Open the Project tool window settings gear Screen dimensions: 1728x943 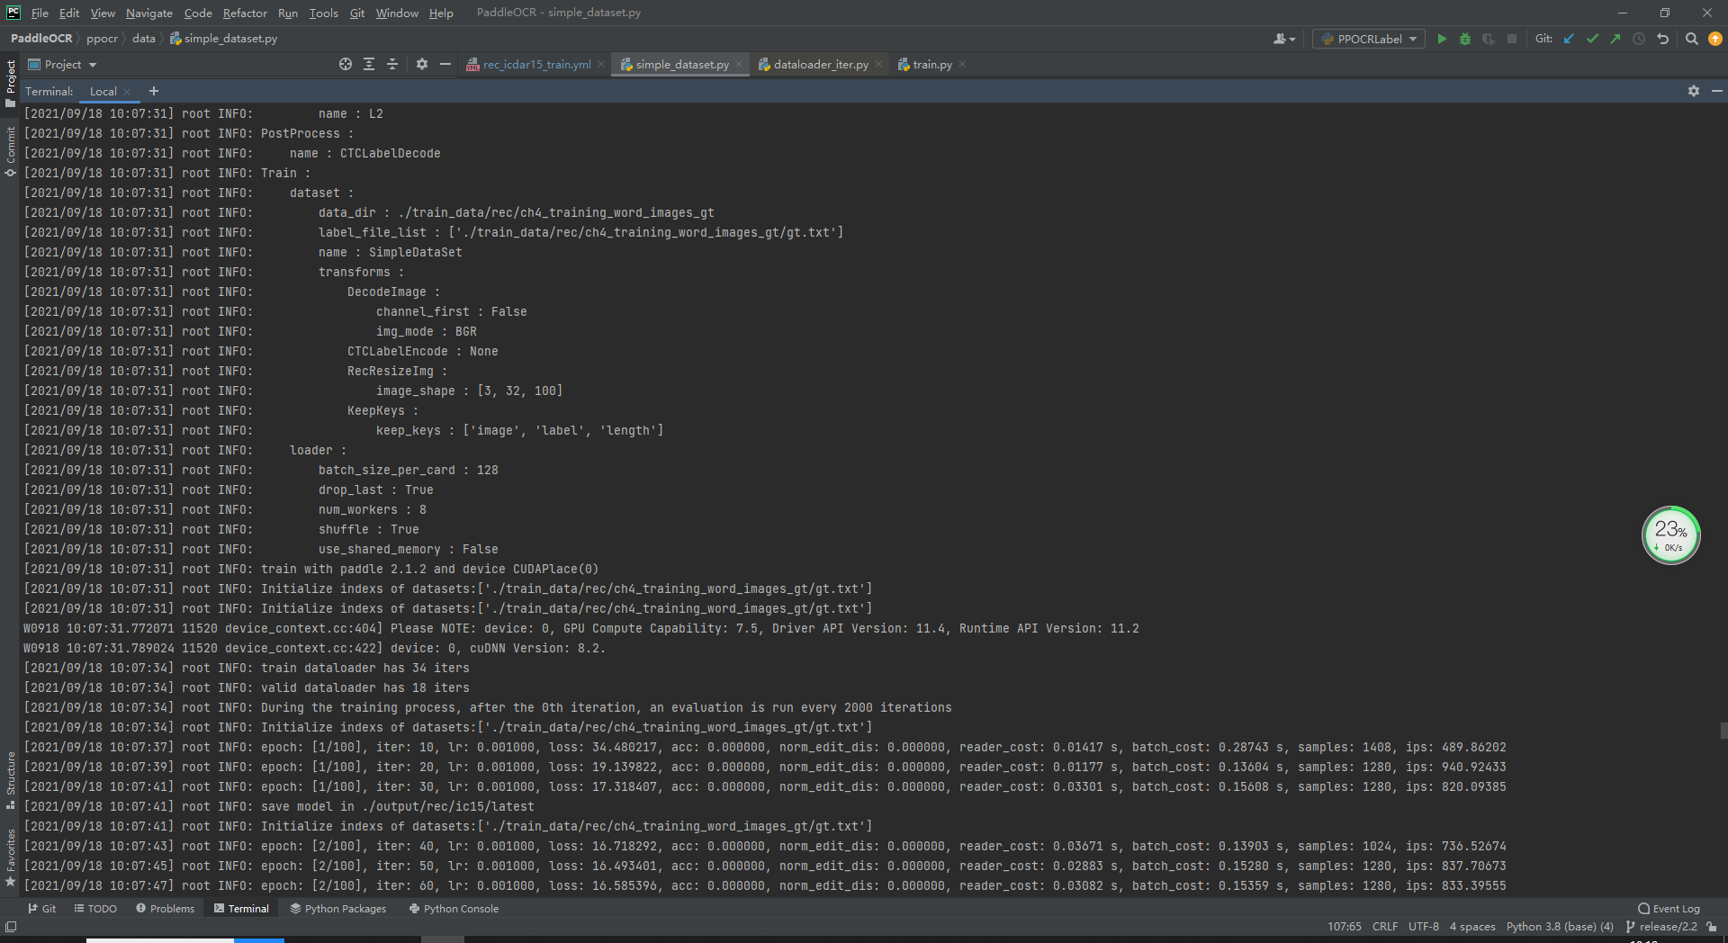point(422,65)
